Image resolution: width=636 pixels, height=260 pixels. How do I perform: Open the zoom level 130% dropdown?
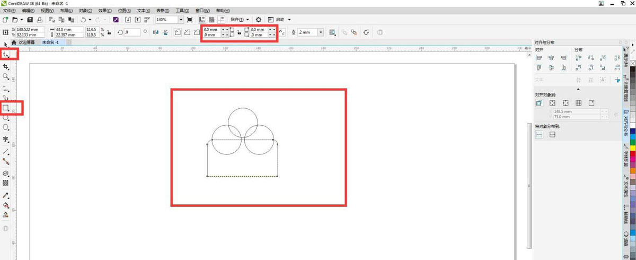(181, 20)
